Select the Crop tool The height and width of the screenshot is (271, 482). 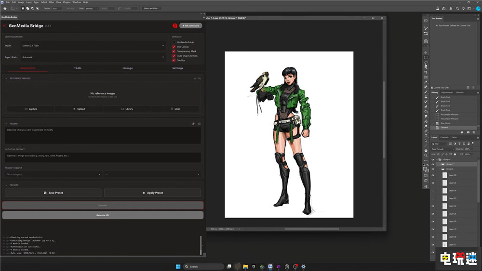point(426,72)
